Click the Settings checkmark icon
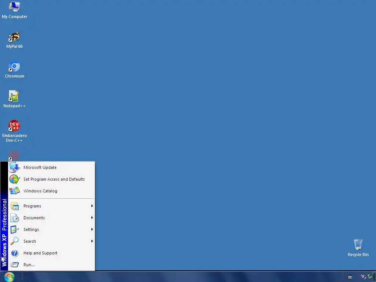 tap(15, 229)
